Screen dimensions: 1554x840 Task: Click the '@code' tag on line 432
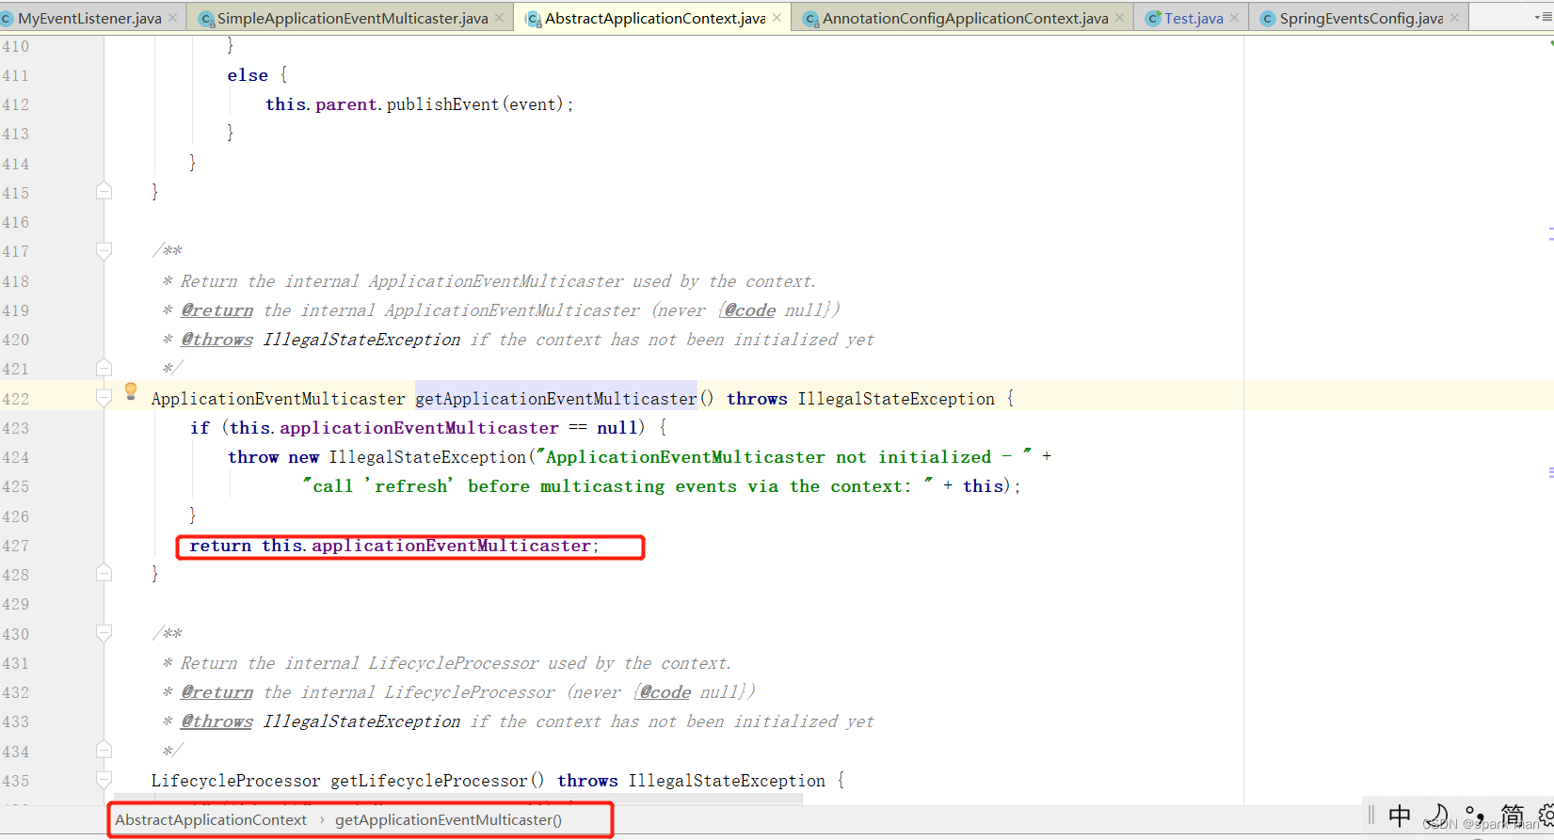[665, 692]
